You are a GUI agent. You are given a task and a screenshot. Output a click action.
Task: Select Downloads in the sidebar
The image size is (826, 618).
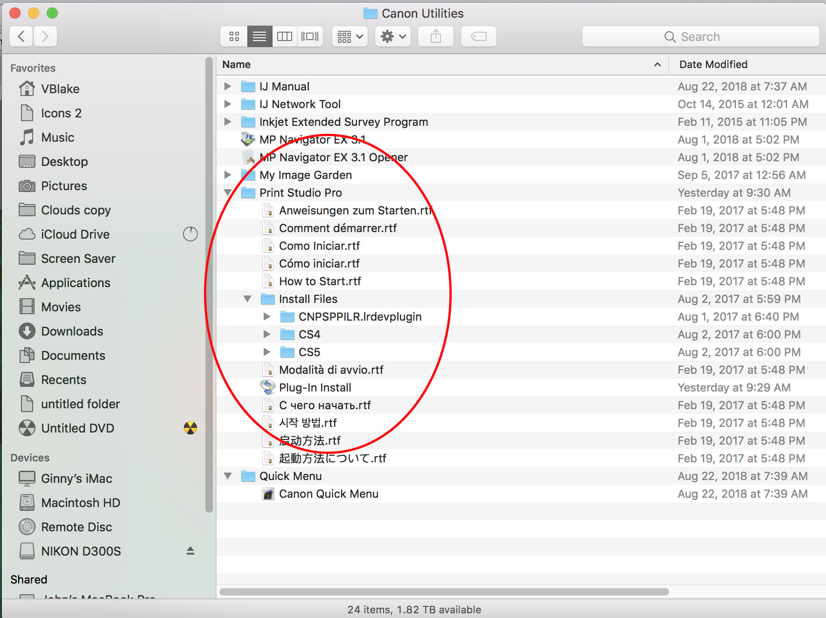pyautogui.click(x=72, y=331)
